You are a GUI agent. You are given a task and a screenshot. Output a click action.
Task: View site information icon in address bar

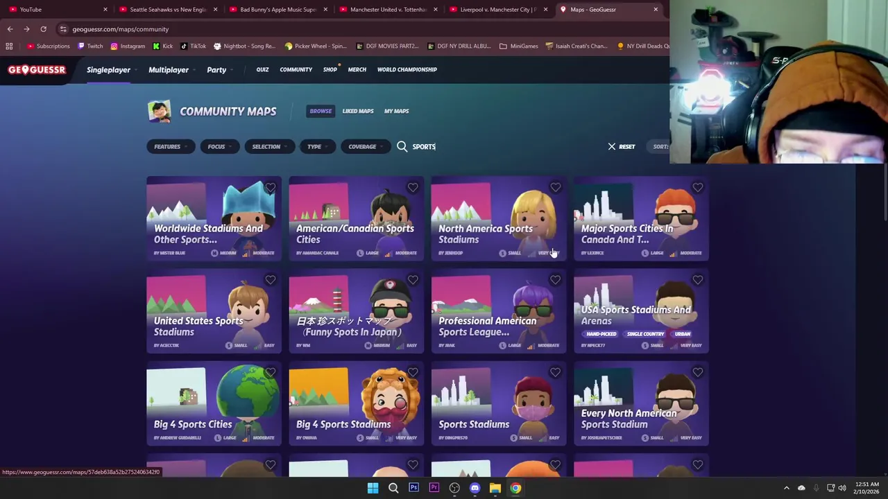pyautogui.click(x=63, y=29)
